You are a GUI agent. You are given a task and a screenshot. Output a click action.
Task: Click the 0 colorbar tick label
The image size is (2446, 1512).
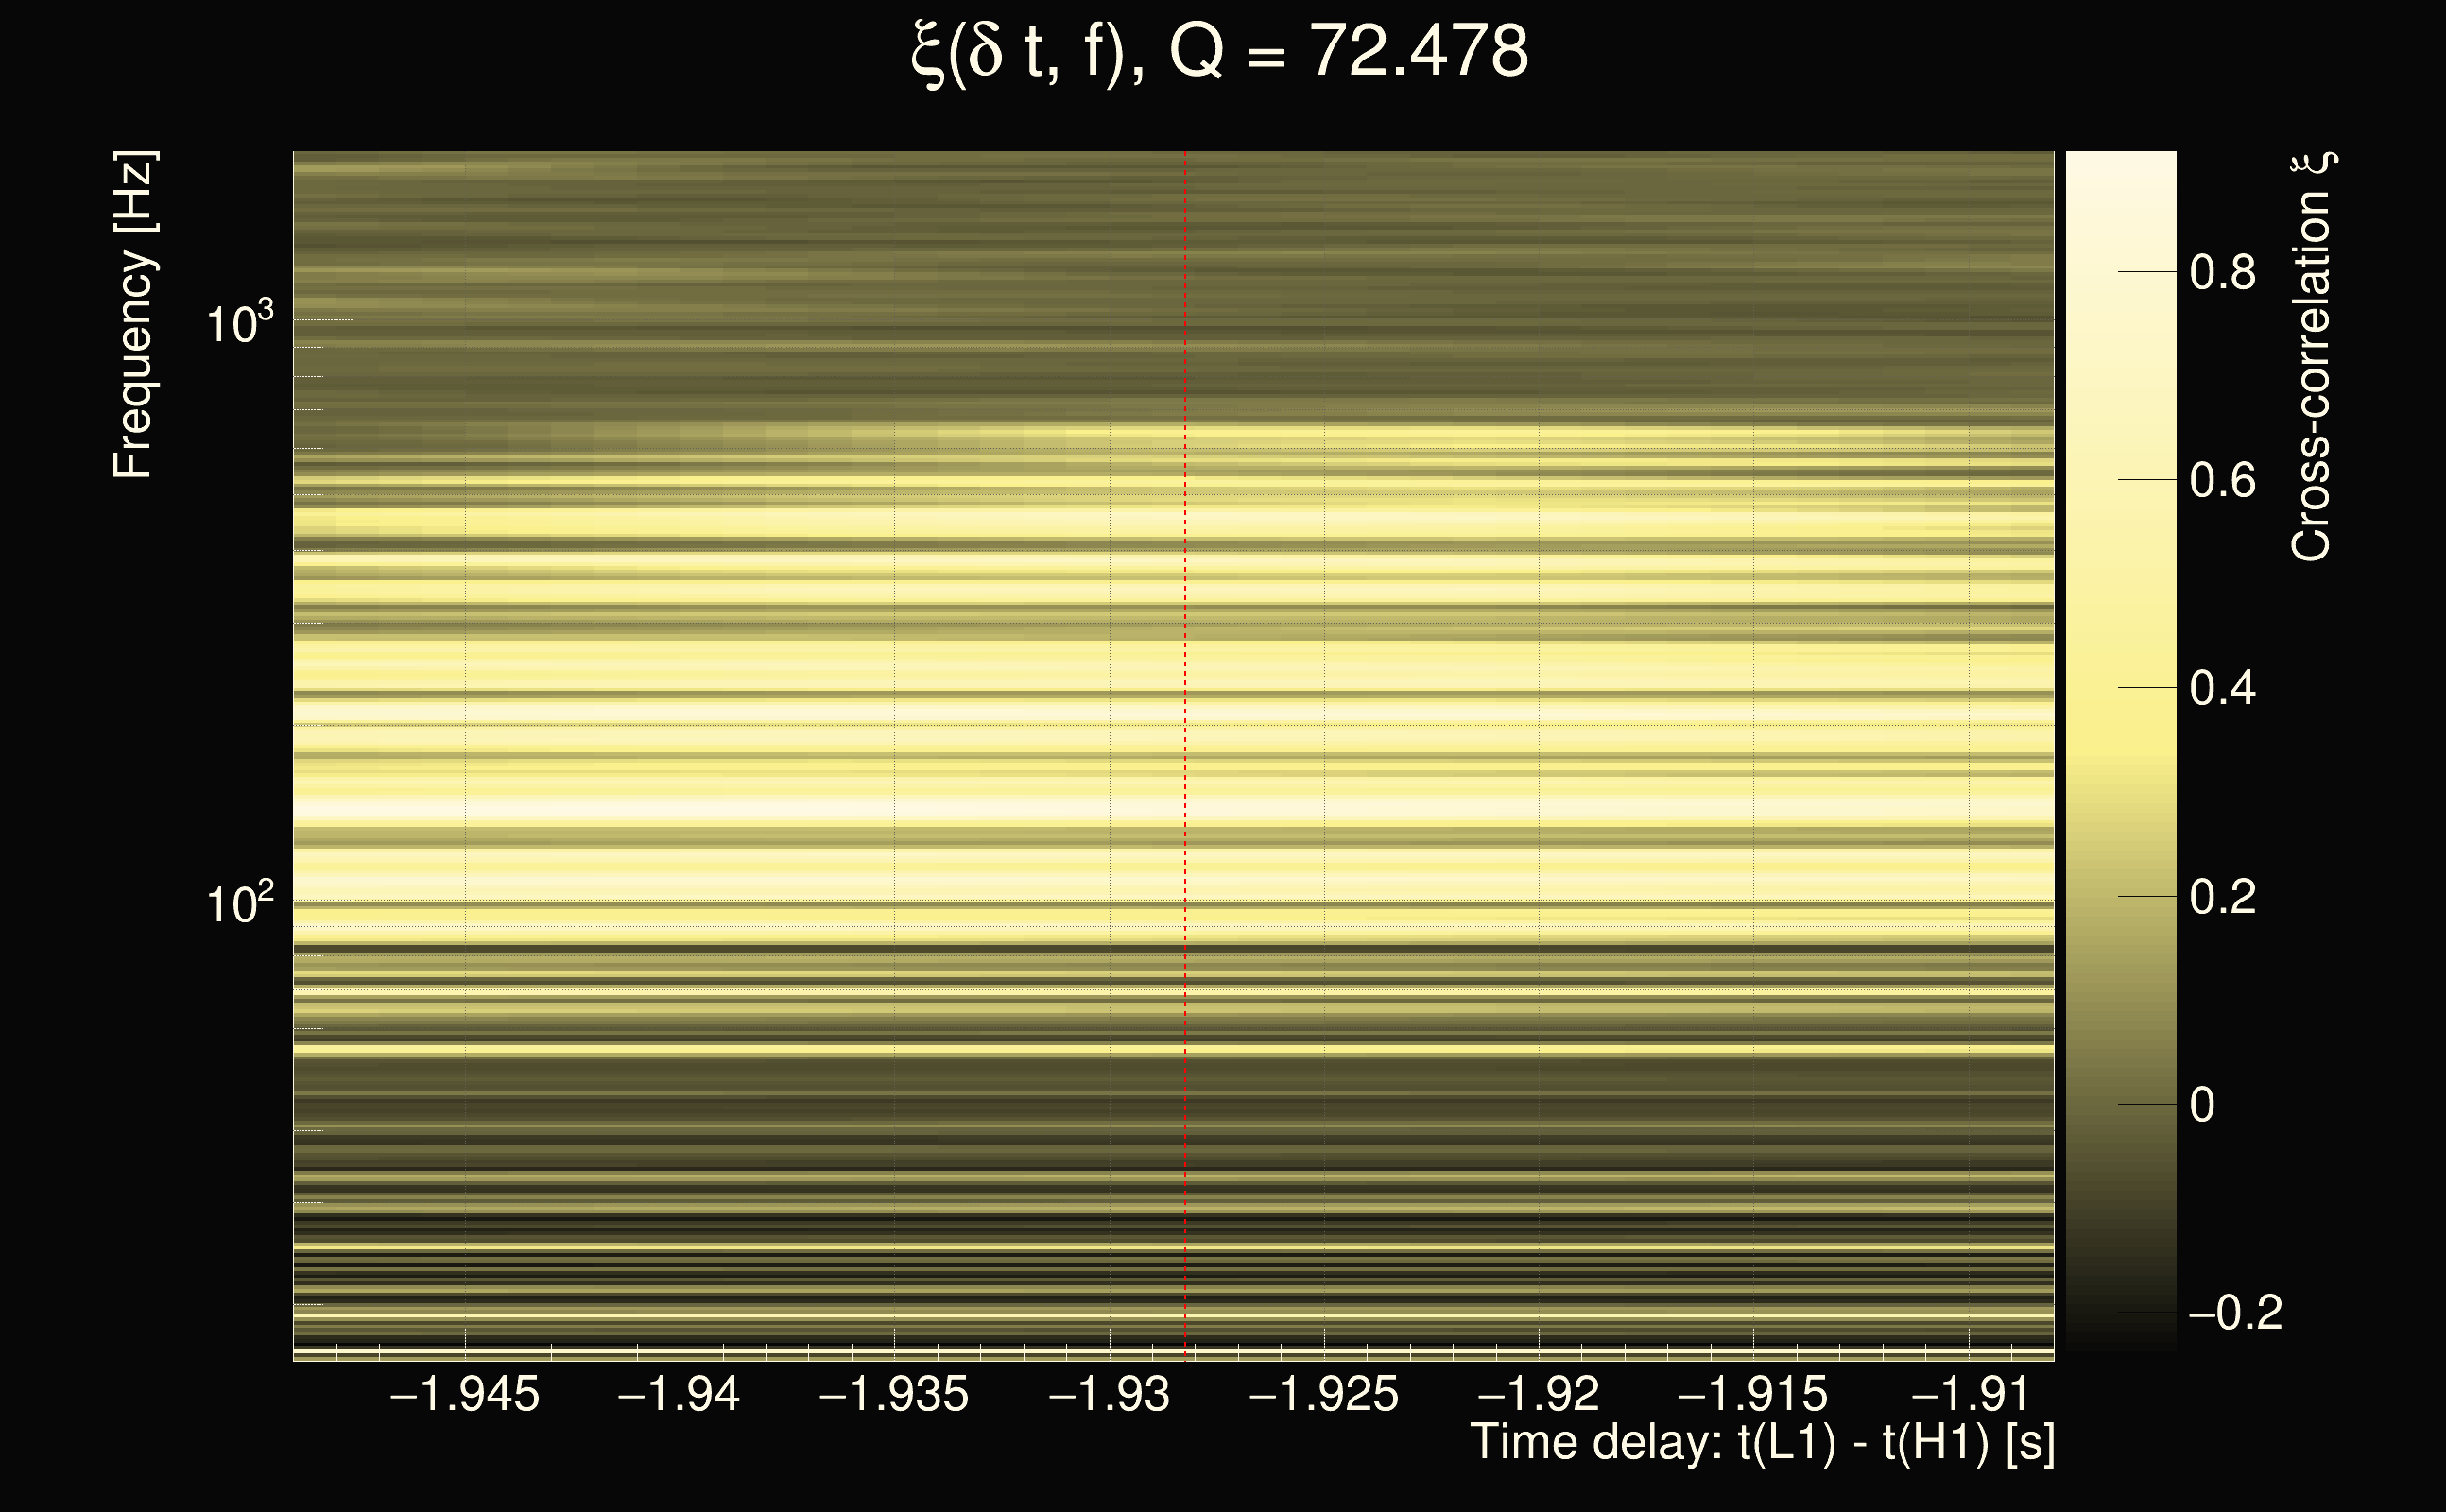pyautogui.click(x=2202, y=1105)
